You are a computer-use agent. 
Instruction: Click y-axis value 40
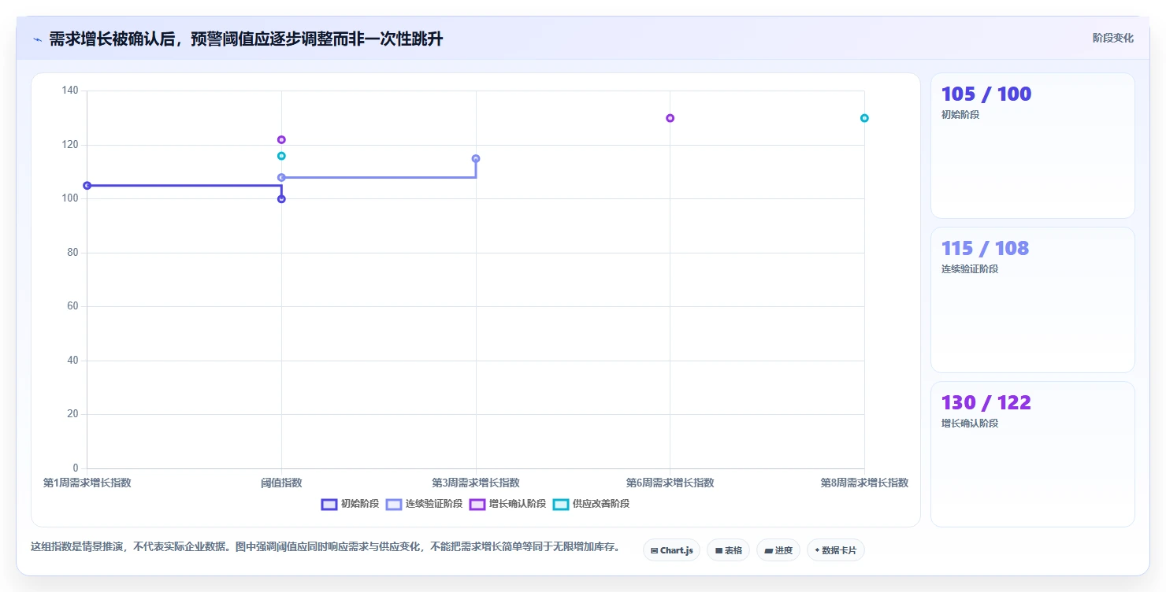tap(72, 361)
